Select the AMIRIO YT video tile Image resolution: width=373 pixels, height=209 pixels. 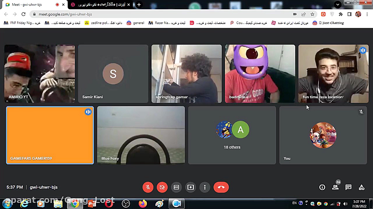[x=40, y=74]
